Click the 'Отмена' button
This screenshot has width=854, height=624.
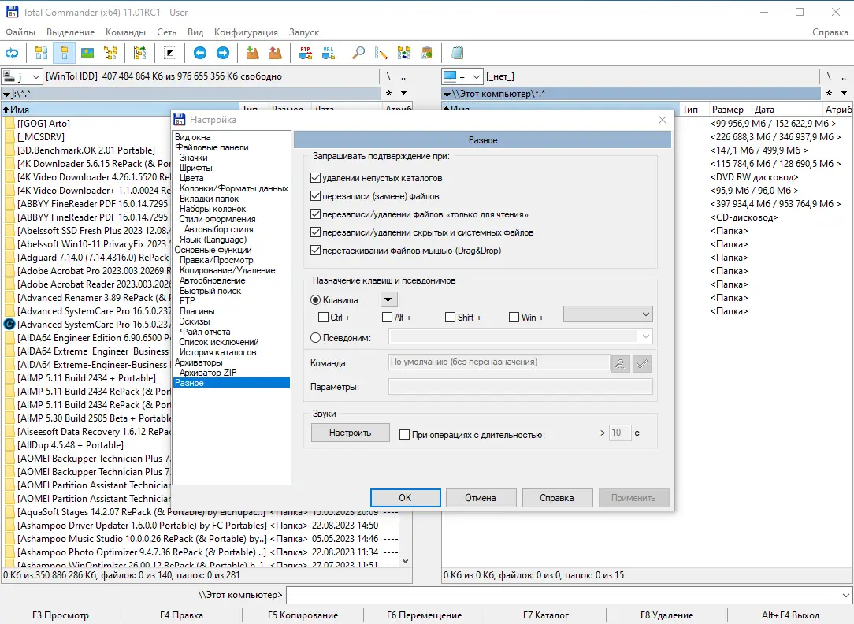point(481,498)
